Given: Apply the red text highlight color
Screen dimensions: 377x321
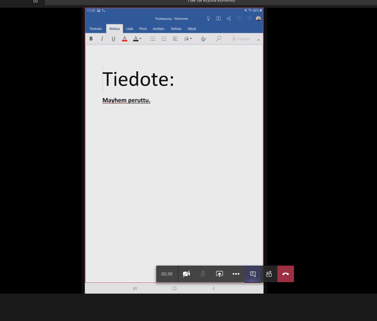Looking at the screenshot, I should click(125, 39).
